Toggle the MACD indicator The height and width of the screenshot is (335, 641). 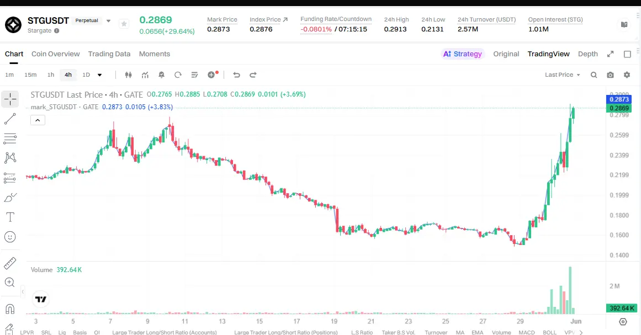click(527, 332)
